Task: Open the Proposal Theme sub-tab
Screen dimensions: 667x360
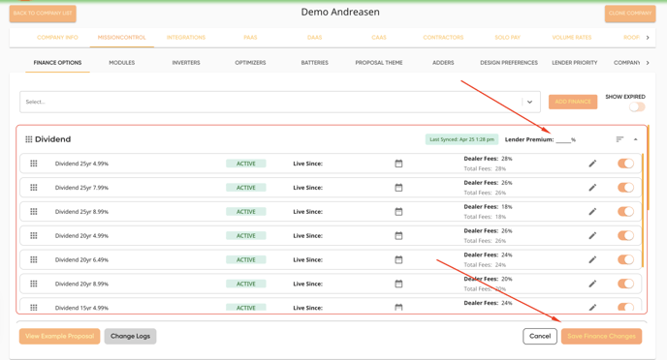Action: [379, 62]
